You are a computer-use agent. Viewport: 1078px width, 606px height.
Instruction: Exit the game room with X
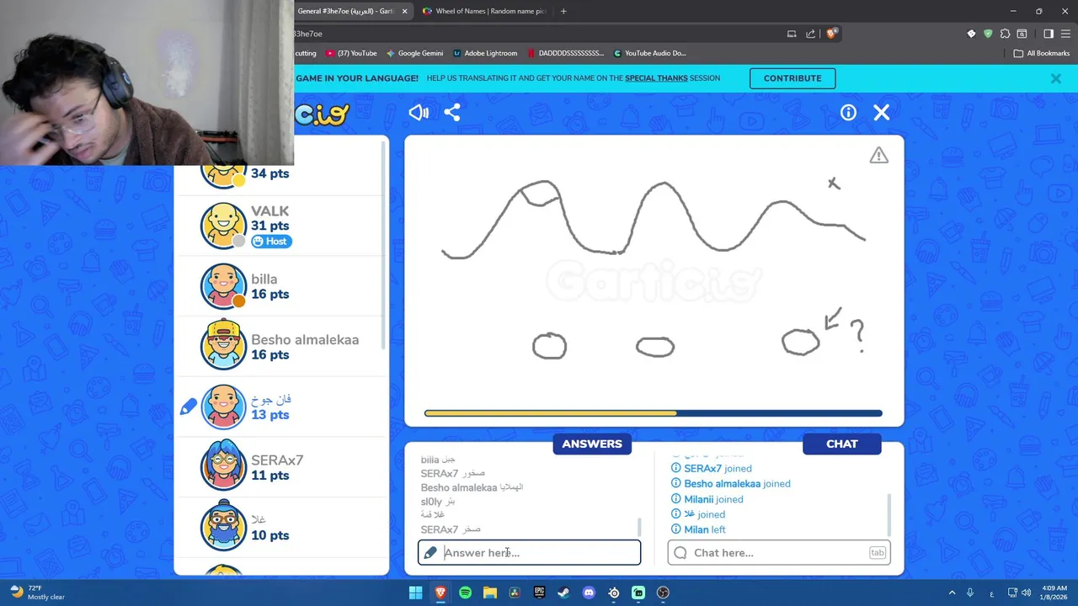882,113
